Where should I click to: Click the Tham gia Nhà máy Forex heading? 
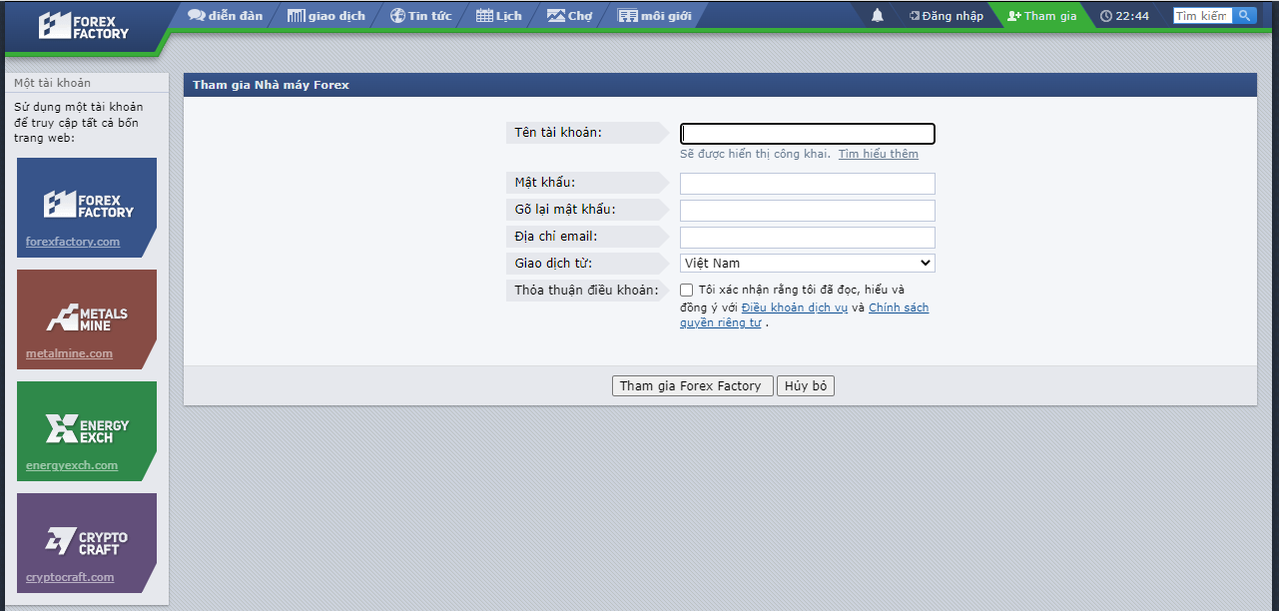[x=271, y=85]
